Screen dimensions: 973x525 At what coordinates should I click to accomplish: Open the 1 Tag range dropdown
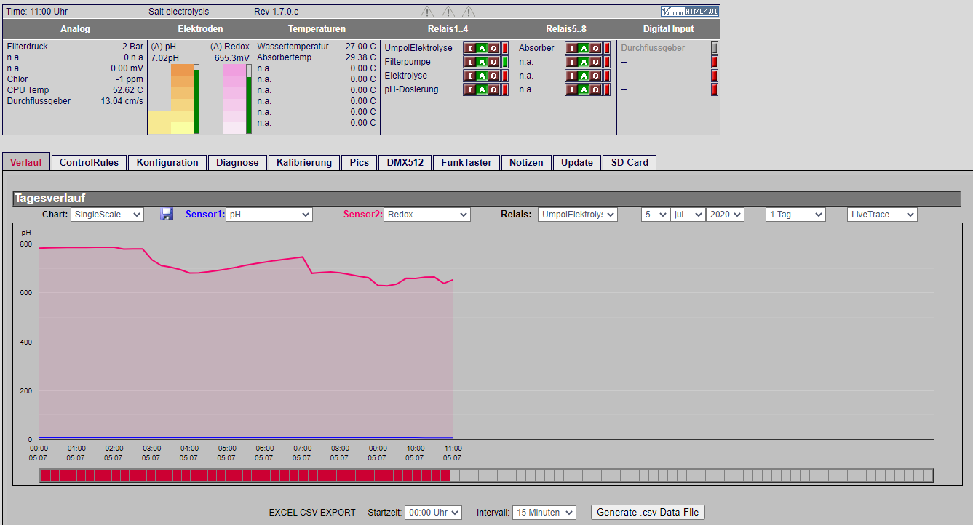pyautogui.click(x=796, y=215)
